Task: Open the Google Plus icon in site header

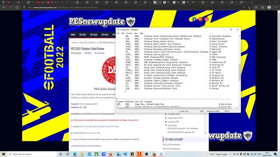Action: pyautogui.click(x=200, y=19)
